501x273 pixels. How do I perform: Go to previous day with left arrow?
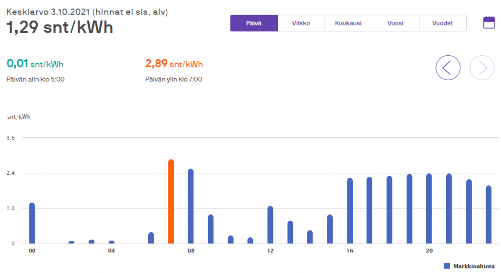pos(448,68)
